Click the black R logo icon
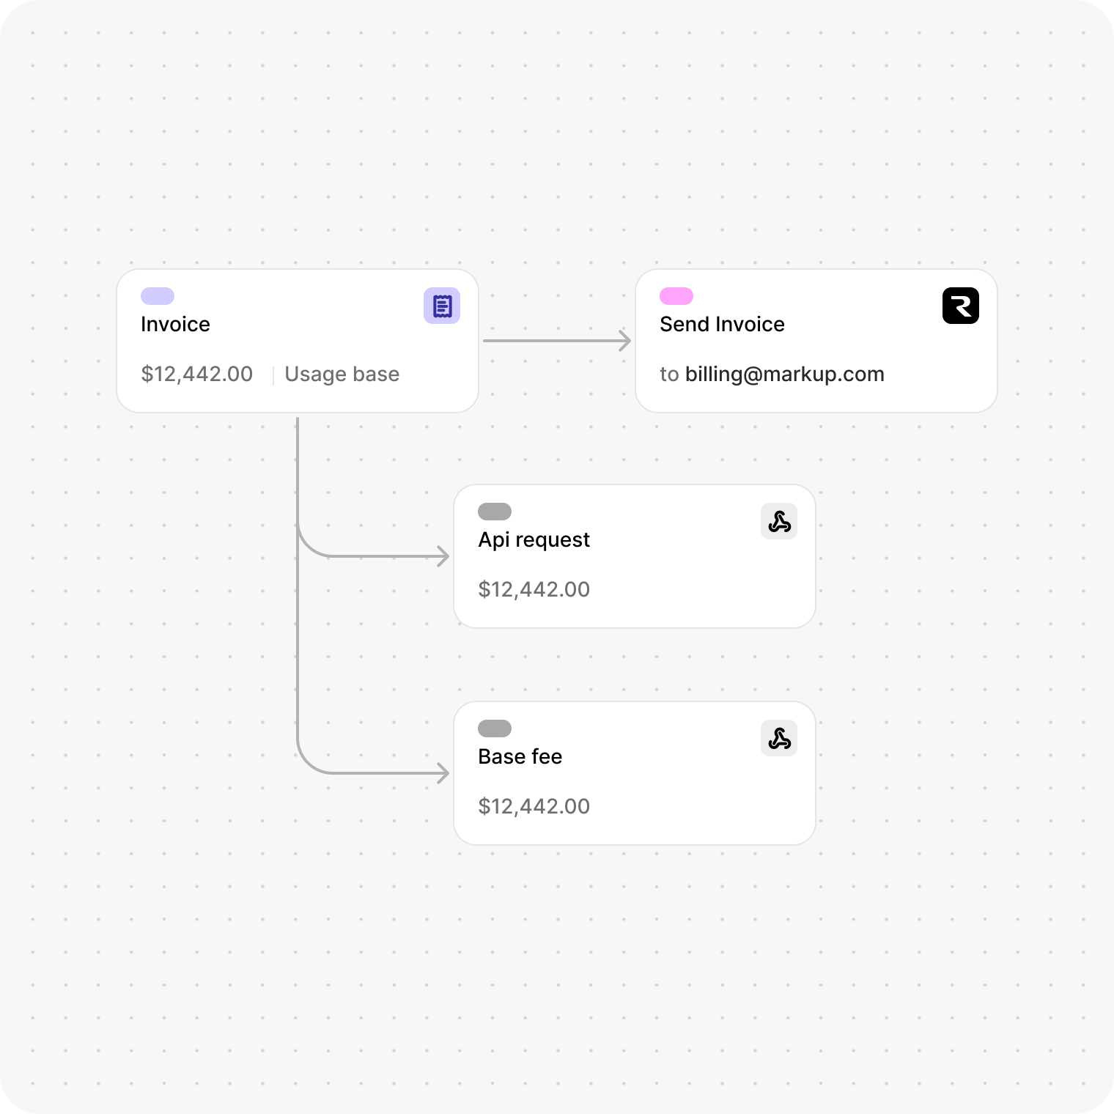Viewport: 1114px width, 1114px height. point(960,306)
